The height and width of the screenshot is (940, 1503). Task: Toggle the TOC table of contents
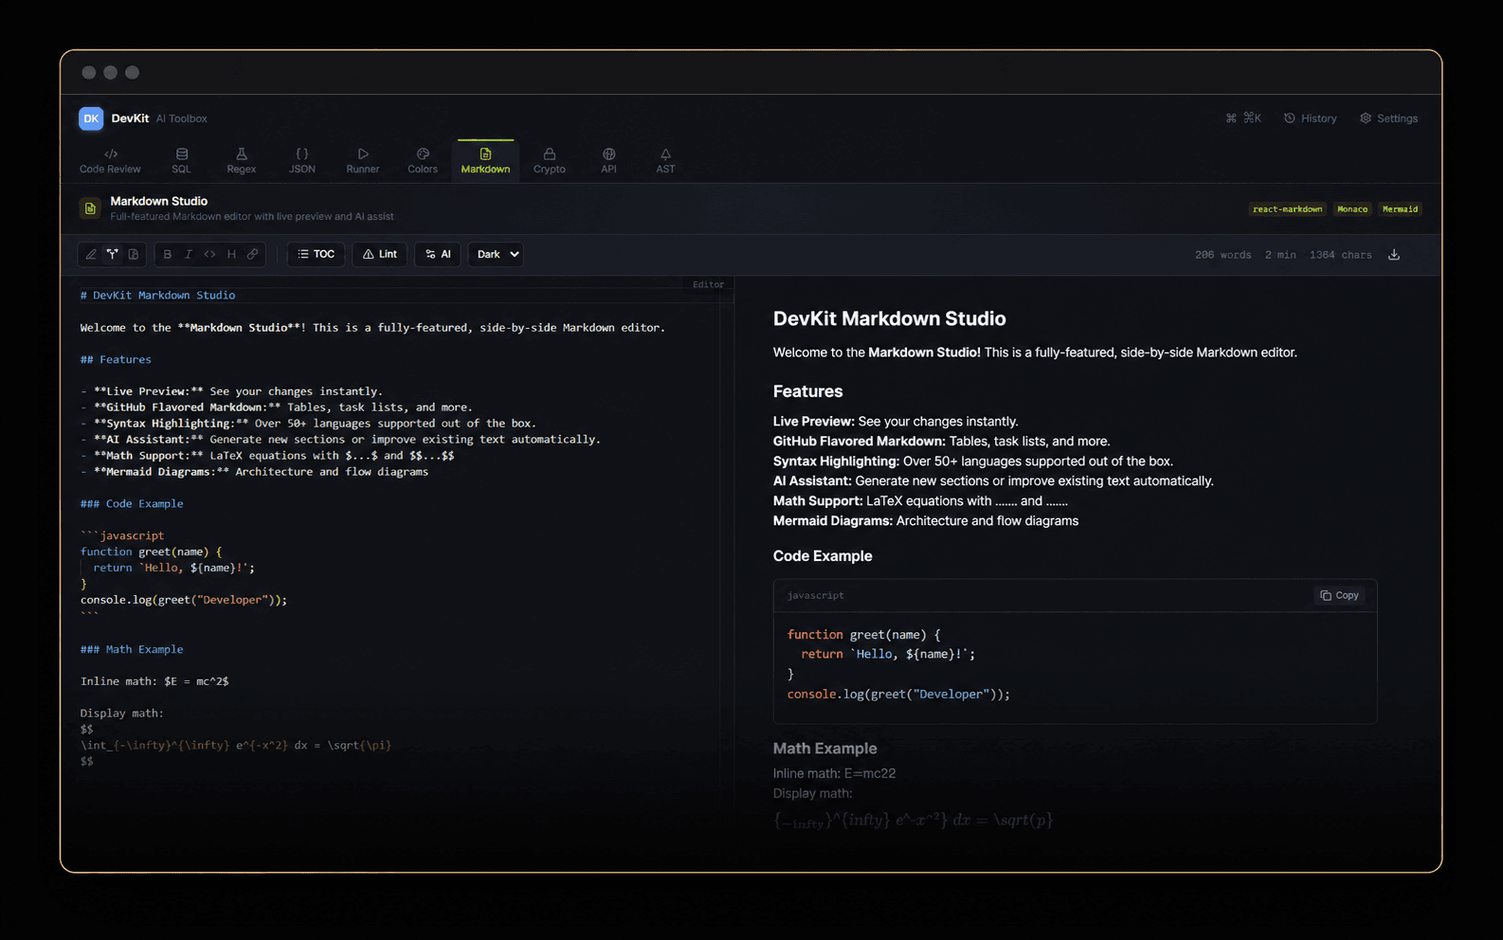pos(317,254)
